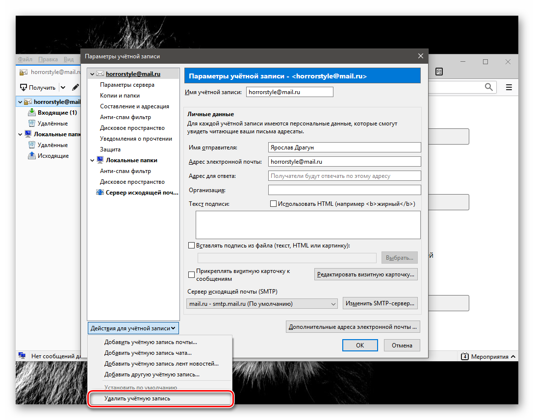
Task: Click the Адрес для ответа field
Action: pos(345,176)
